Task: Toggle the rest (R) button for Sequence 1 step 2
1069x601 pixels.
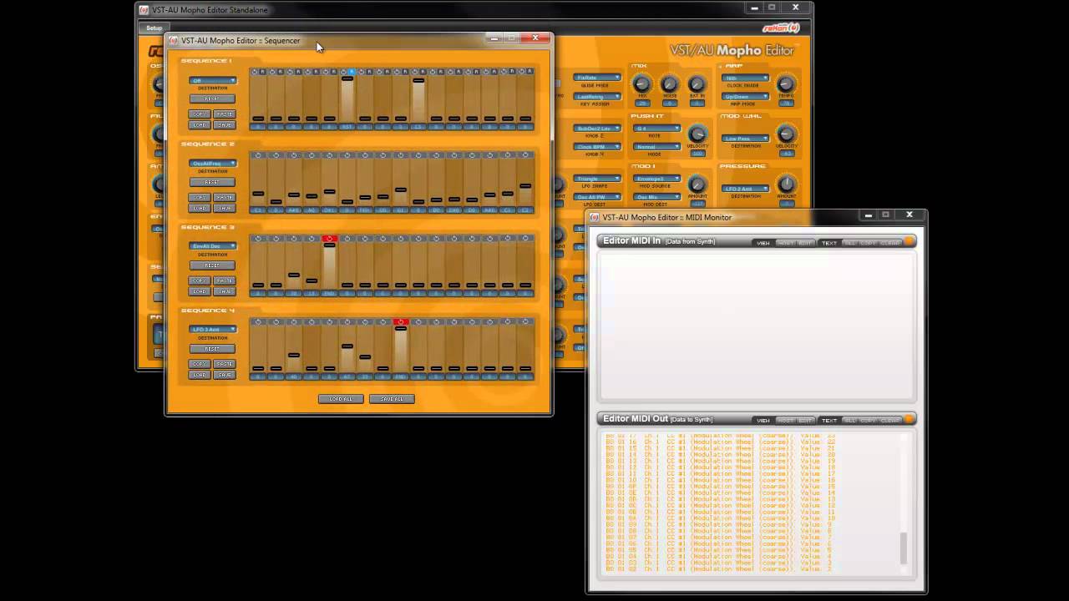Action: click(280, 72)
